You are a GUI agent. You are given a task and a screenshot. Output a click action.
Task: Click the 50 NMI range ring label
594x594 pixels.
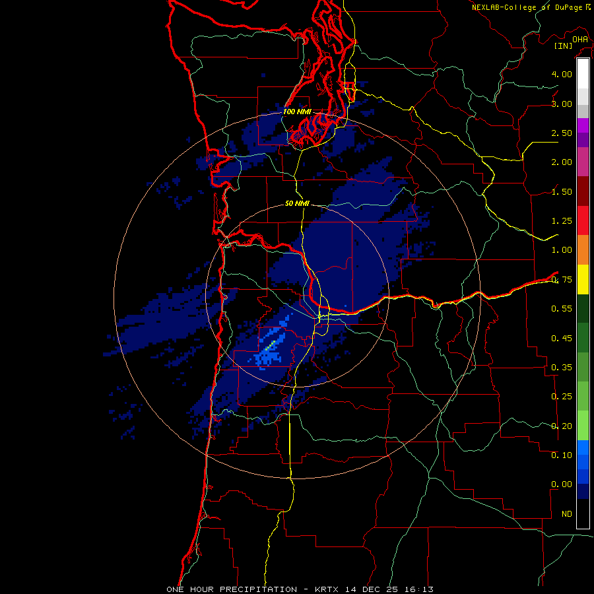pos(297,203)
